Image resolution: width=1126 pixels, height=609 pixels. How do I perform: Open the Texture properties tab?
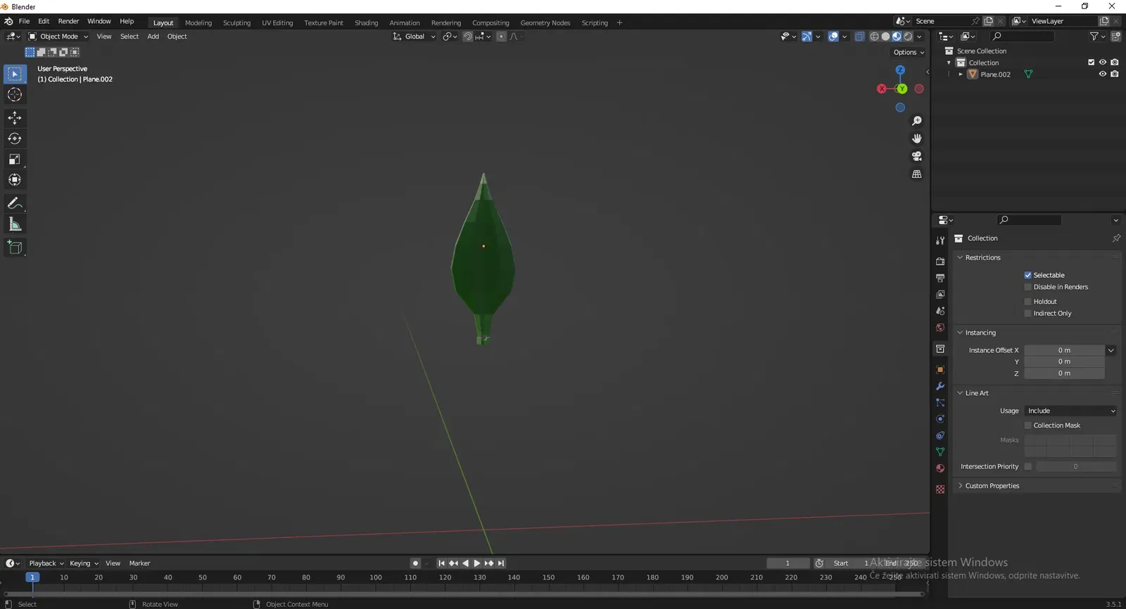(x=940, y=489)
